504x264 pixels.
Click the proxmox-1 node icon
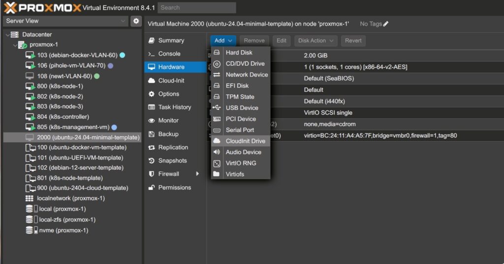(x=22, y=45)
